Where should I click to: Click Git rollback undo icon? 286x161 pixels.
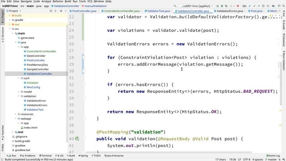(268, 6)
